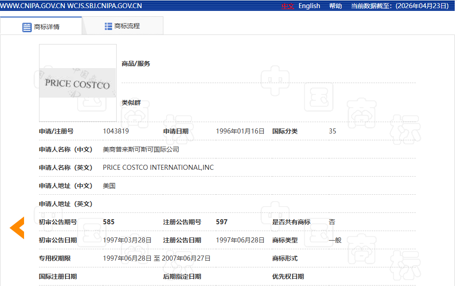The height and width of the screenshot is (286, 457).
Task: Select trademark type value 一般
Action: coord(335,240)
